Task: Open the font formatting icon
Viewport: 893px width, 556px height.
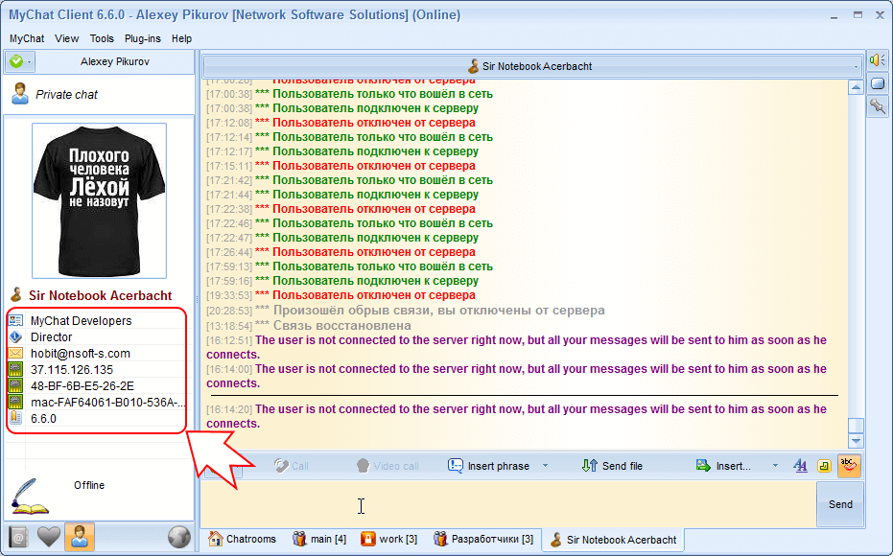Action: (800, 466)
